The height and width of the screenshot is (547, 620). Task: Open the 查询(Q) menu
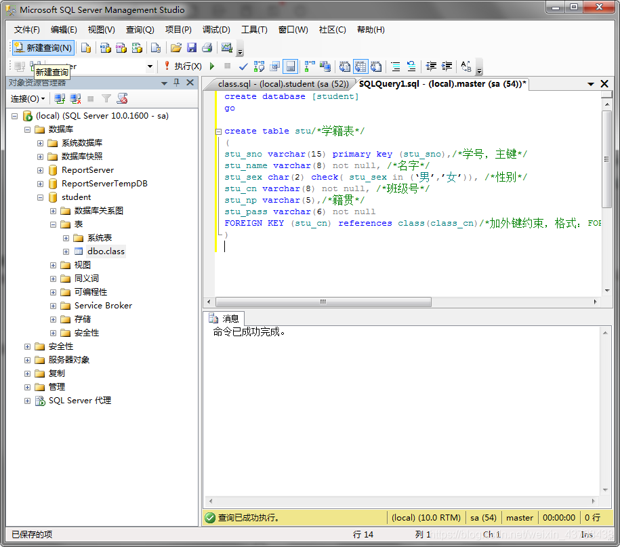(x=140, y=30)
